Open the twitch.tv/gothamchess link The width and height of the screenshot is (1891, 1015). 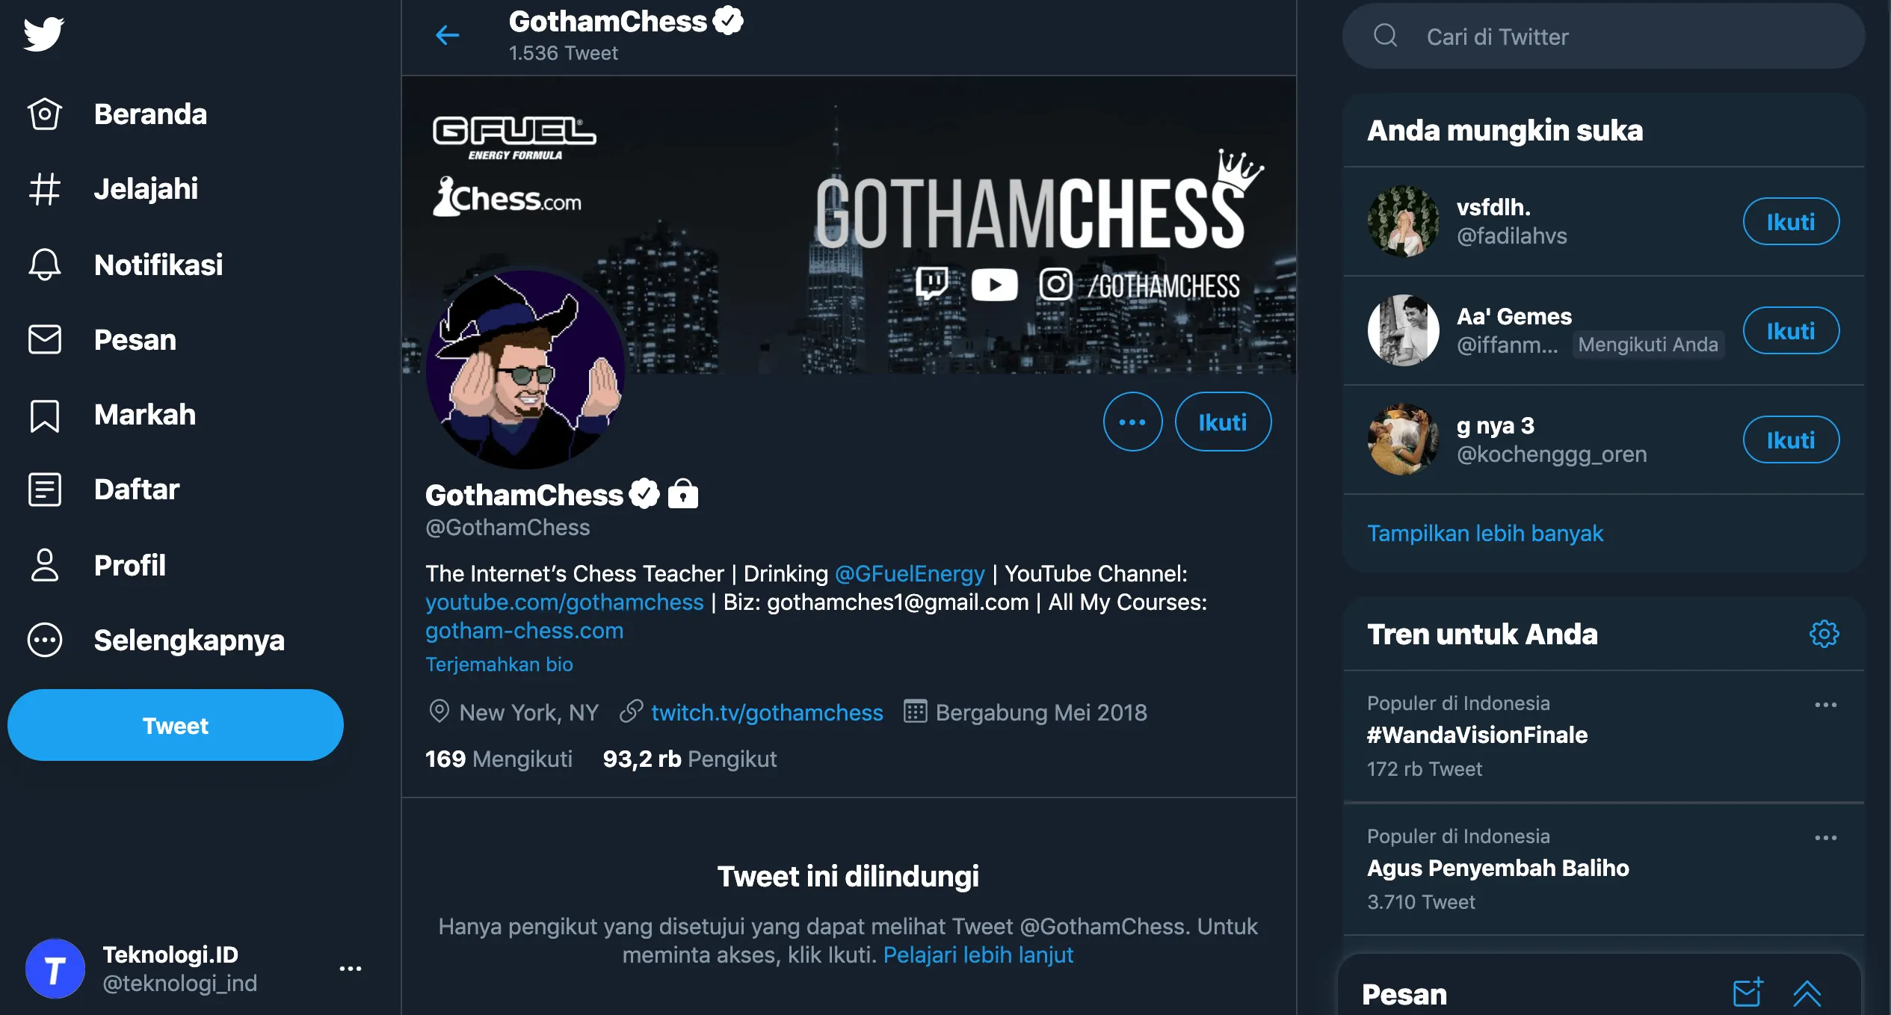(x=767, y=712)
